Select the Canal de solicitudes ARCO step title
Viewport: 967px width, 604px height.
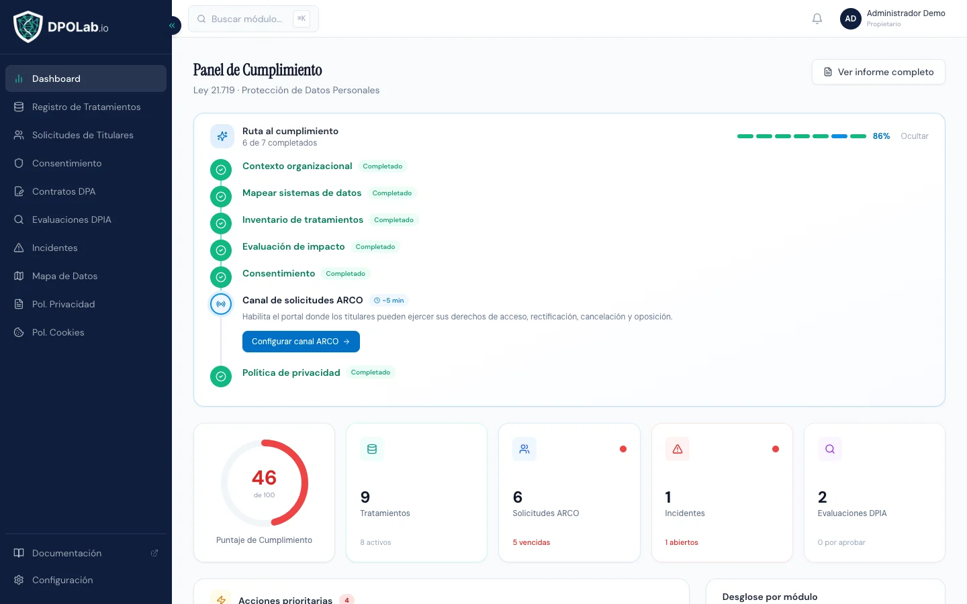pos(303,300)
